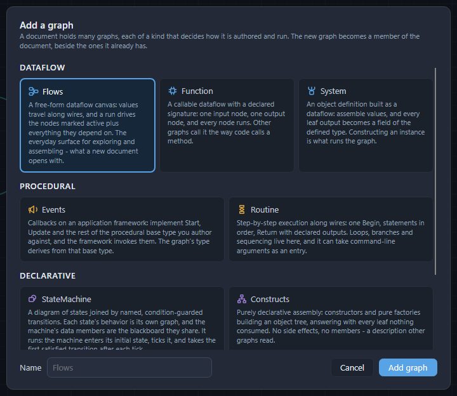457x396 pixels.
Task: Select the Flows title text
Action: pos(53,92)
